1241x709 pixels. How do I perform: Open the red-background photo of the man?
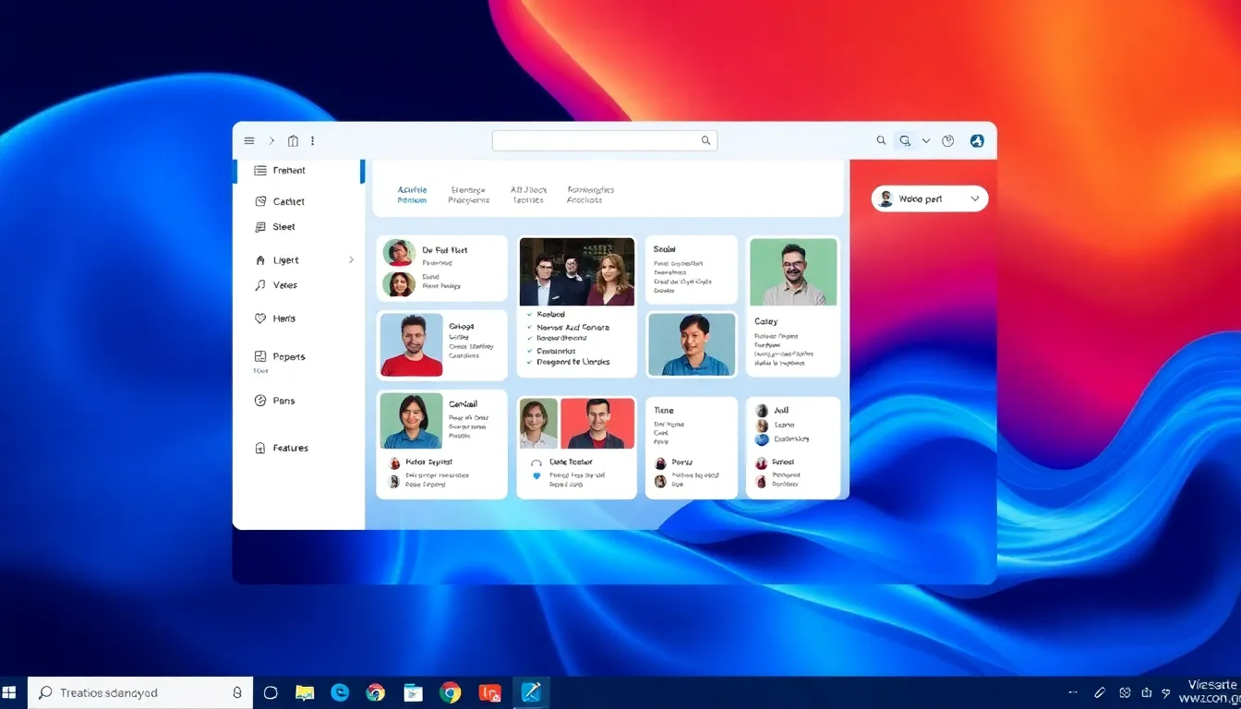[597, 424]
